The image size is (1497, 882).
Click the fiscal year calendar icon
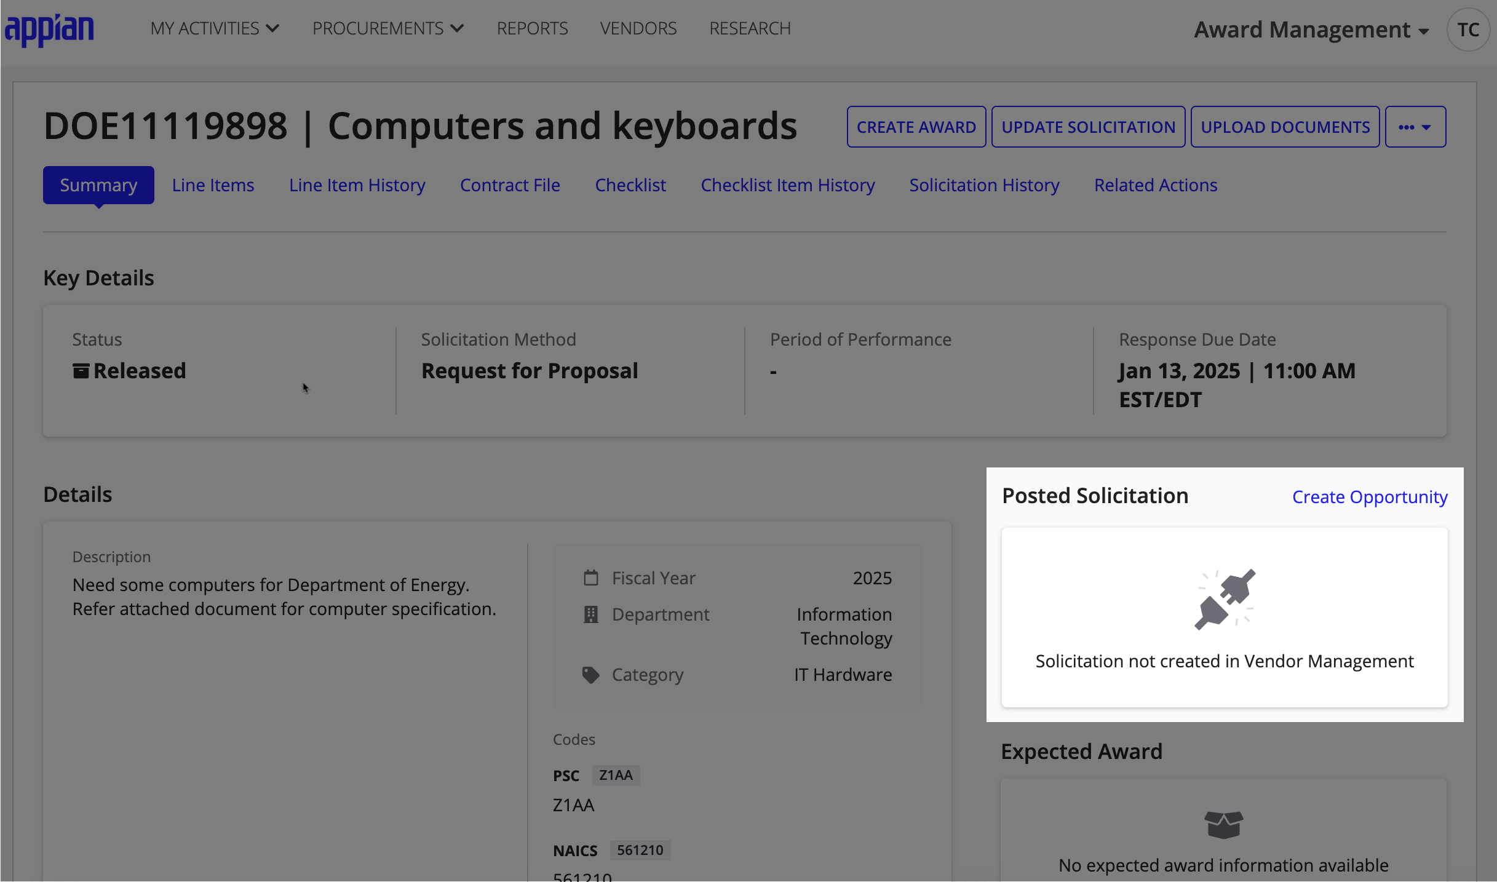(x=590, y=578)
